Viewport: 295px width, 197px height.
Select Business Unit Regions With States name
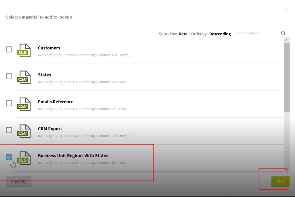(73, 156)
